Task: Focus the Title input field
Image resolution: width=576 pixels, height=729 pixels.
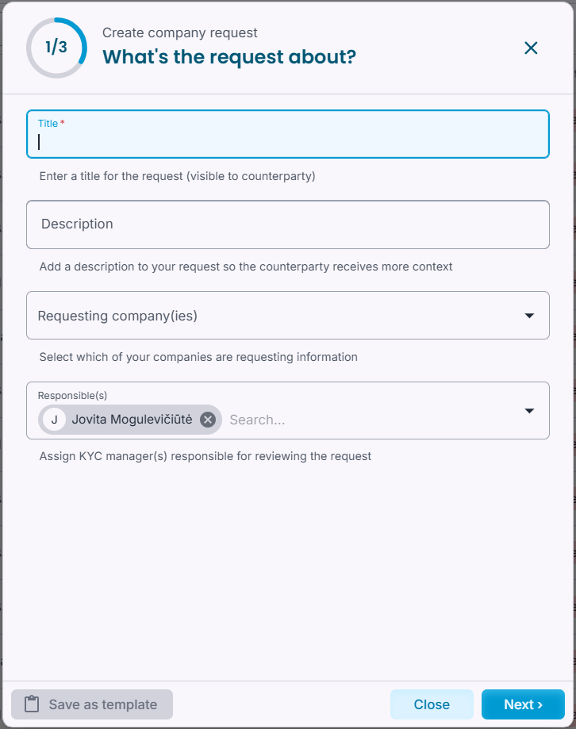Action: point(288,134)
